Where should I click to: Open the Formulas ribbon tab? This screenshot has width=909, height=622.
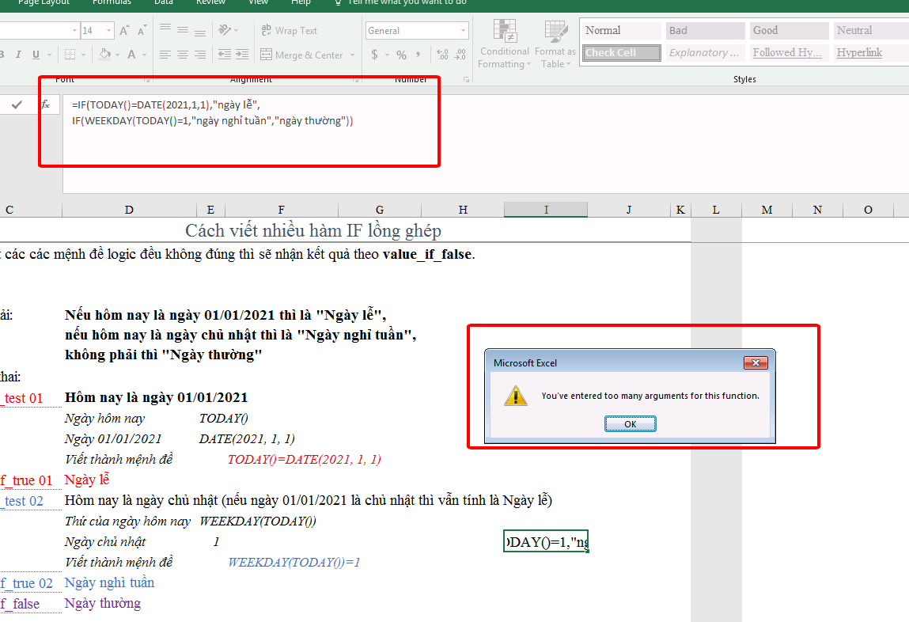[112, 3]
